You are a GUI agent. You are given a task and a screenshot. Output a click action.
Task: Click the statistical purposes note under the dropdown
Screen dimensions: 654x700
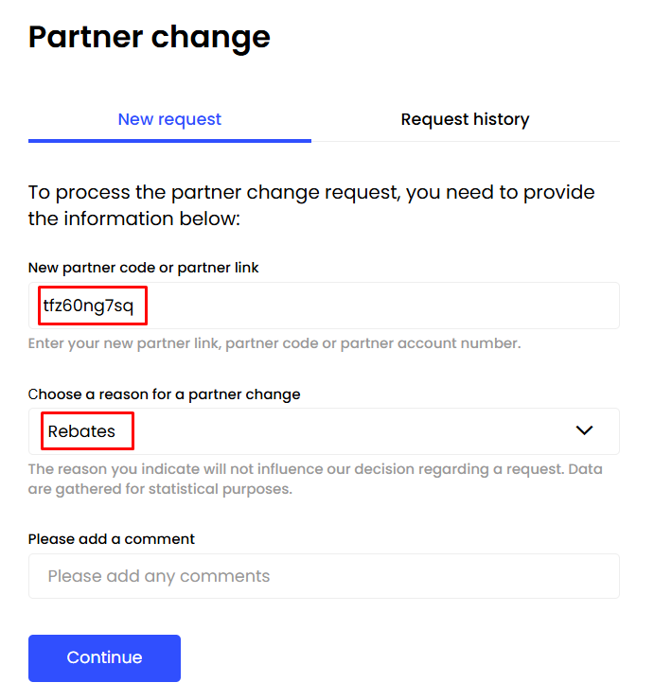315,479
